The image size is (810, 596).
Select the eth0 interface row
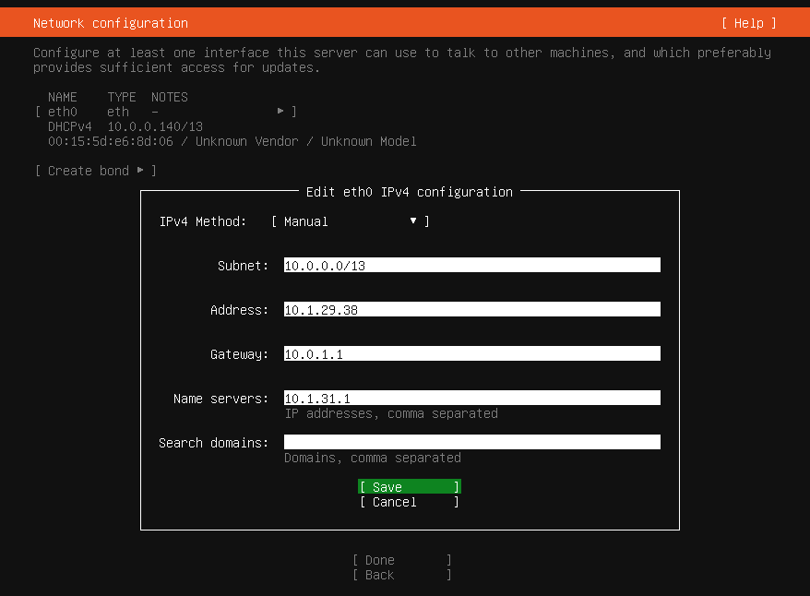click(166, 112)
